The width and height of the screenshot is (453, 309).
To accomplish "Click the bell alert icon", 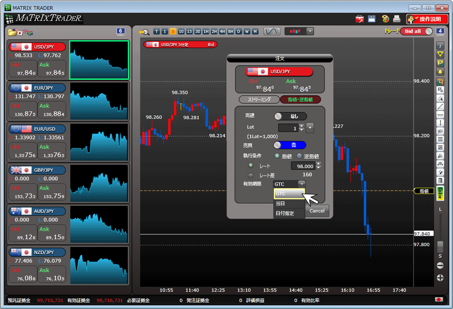I will [x=440, y=71].
